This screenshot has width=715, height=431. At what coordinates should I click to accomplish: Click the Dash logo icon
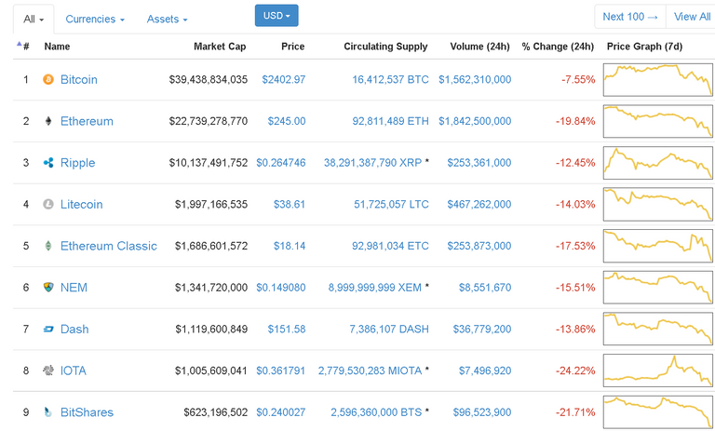click(48, 330)
